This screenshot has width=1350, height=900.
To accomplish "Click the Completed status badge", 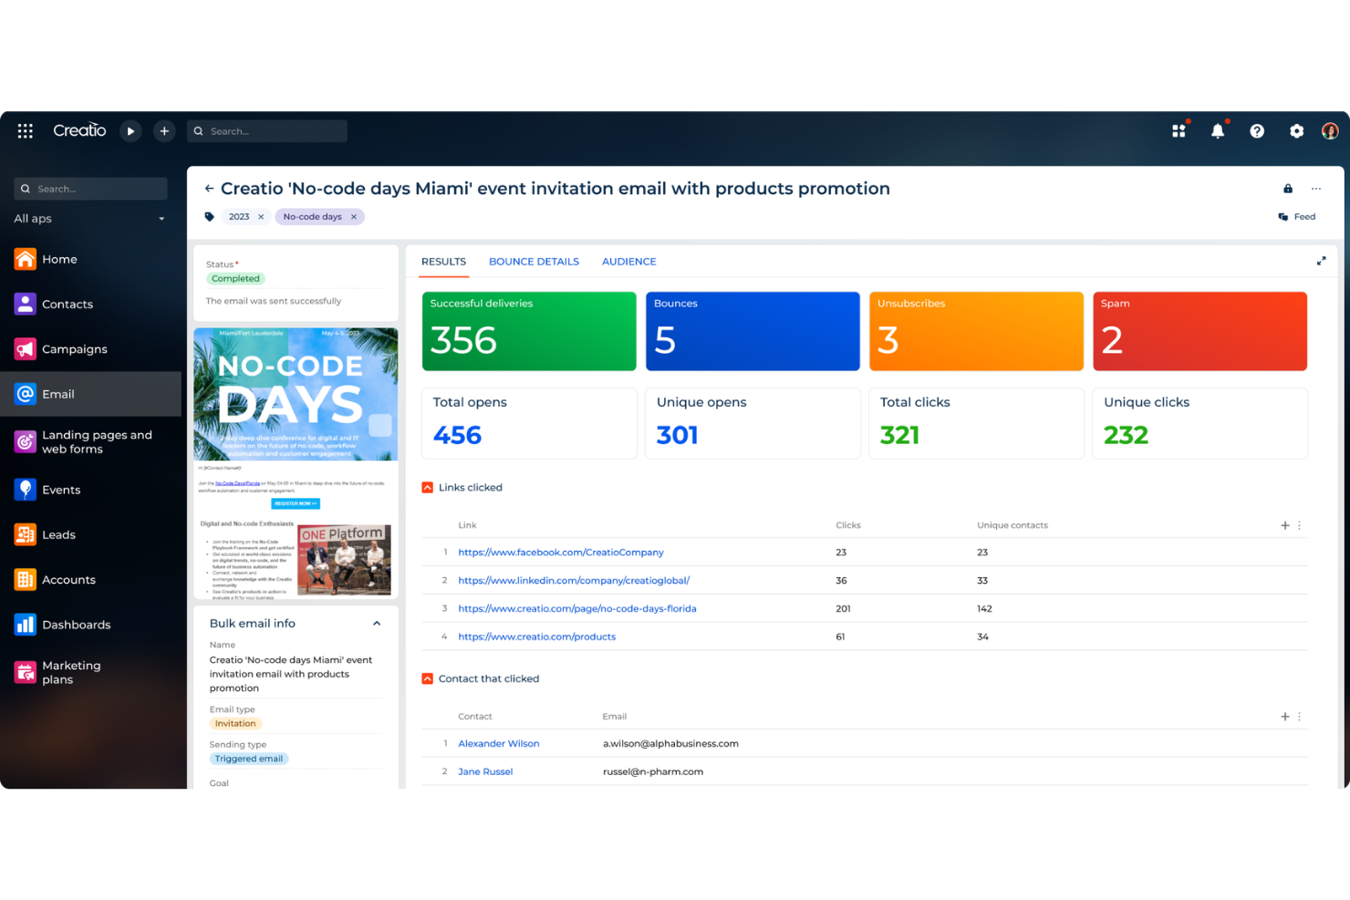I will point(235,279).
